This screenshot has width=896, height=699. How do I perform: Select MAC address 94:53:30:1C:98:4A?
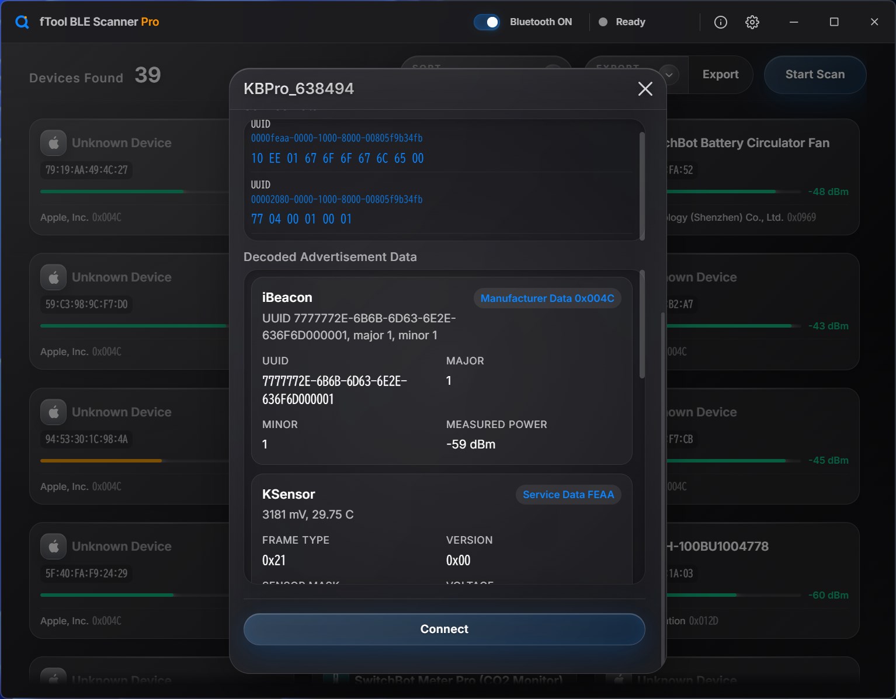coord(86,439)
